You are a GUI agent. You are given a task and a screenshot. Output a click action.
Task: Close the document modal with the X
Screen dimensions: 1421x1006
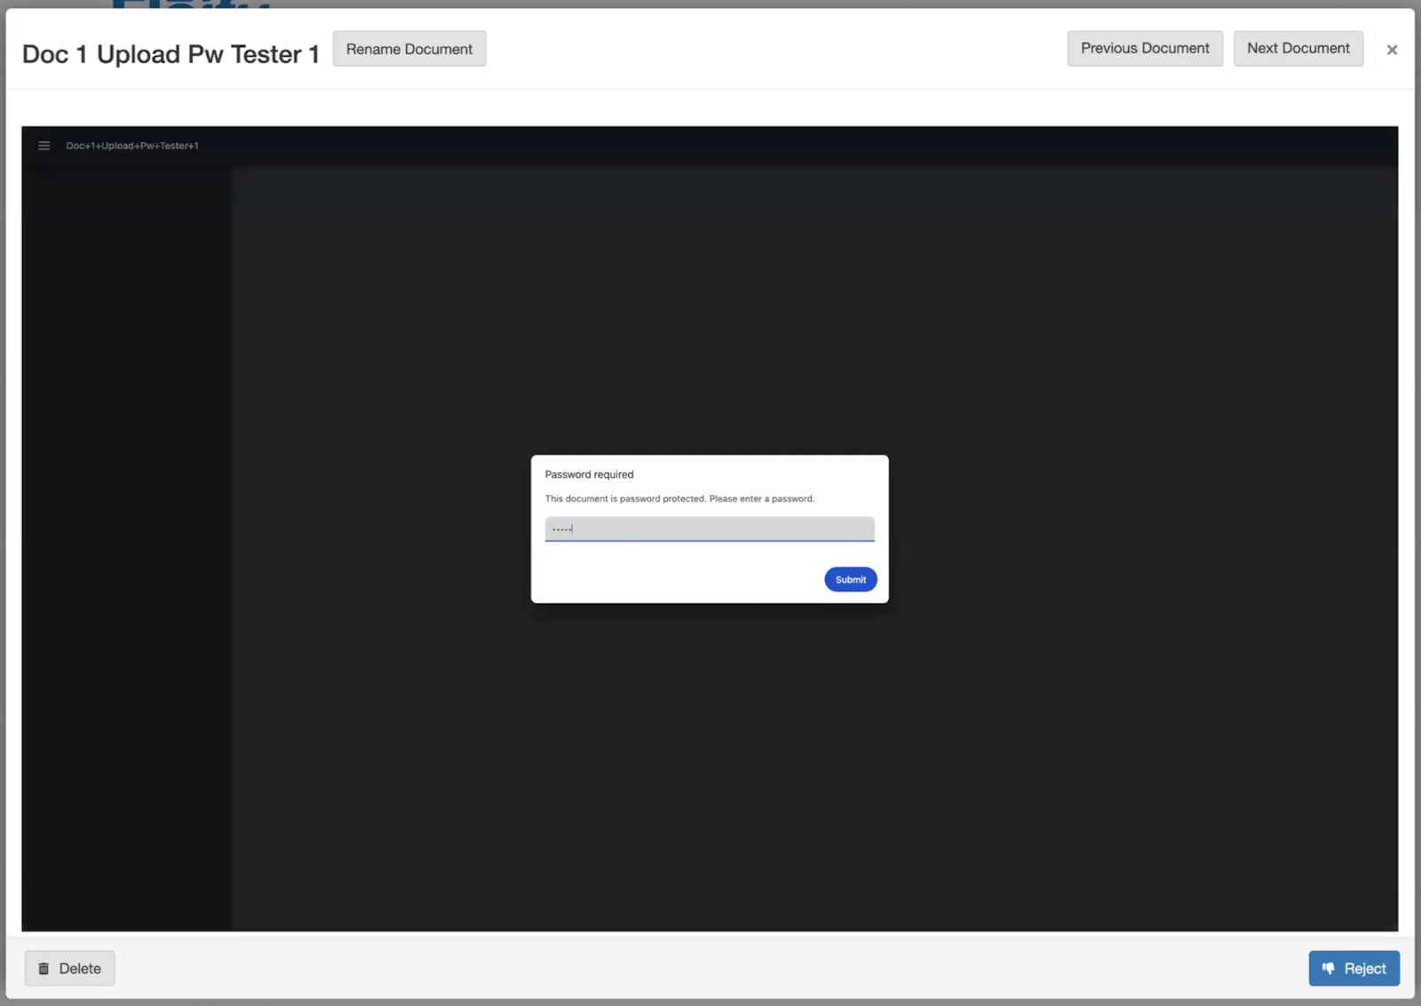pyautogui.click(x=1392, y=50)
